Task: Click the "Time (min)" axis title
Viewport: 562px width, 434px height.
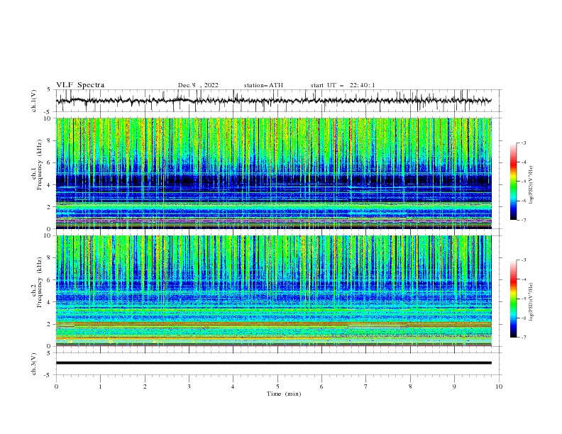Action: 284,394
